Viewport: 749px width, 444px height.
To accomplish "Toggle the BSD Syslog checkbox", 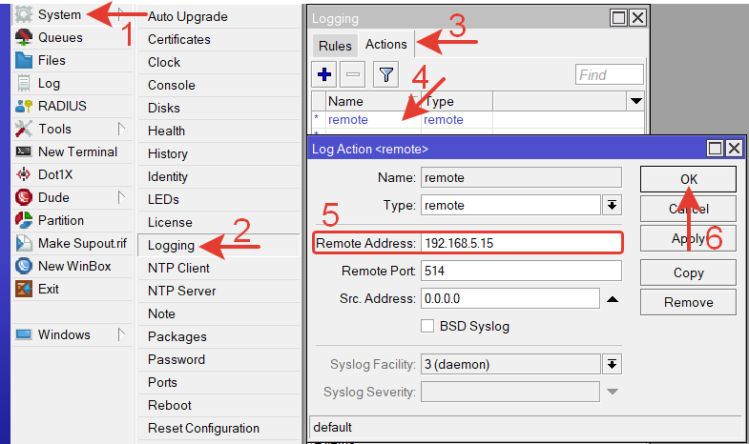I will tap(427, 326).
